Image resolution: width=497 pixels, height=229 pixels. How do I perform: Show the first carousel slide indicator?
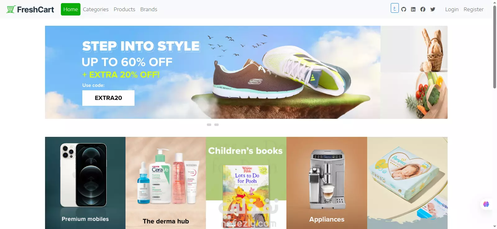[209, 125]
